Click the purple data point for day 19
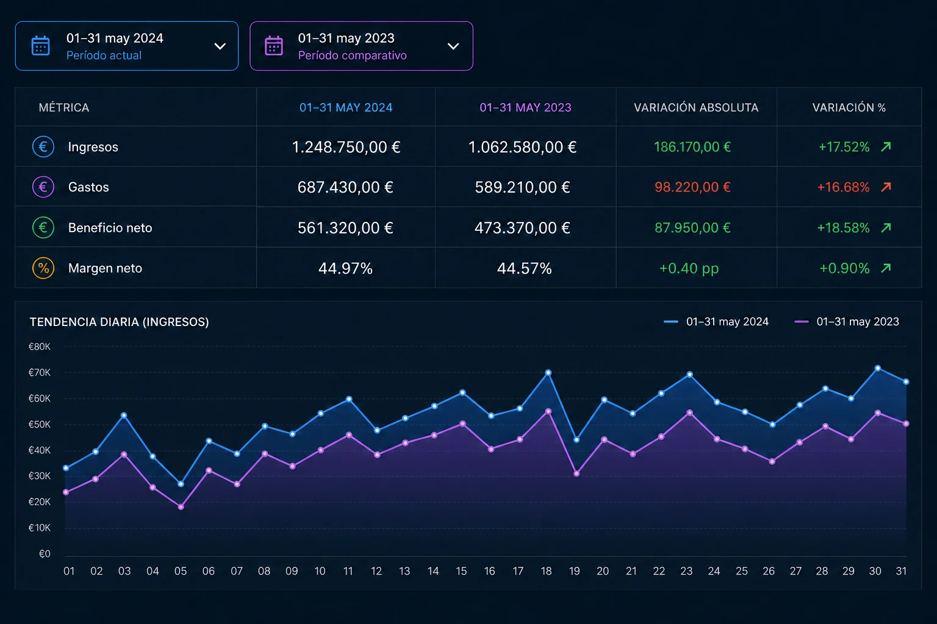937x624 pixels. click(x=576, y=473)
